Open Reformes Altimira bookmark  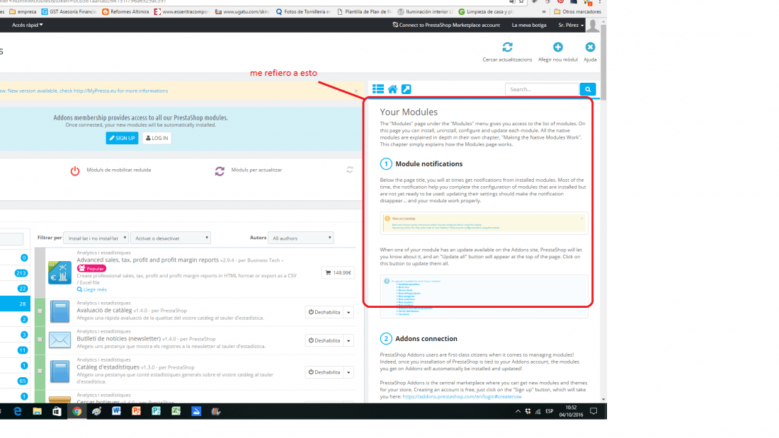[x=125, y=11]
